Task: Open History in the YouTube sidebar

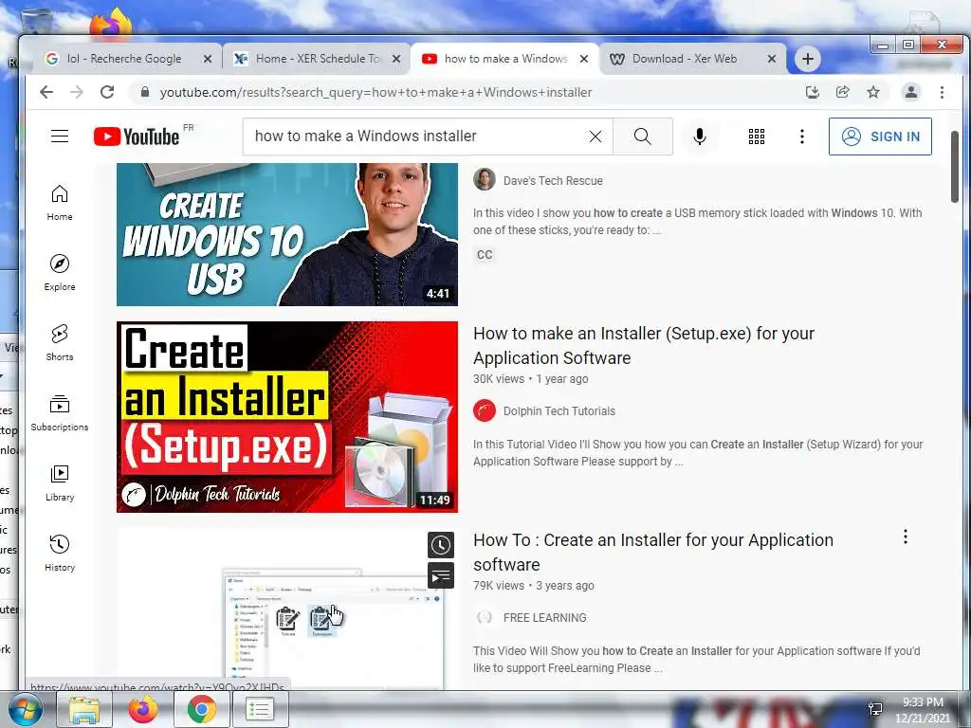Action: (60, 554)
